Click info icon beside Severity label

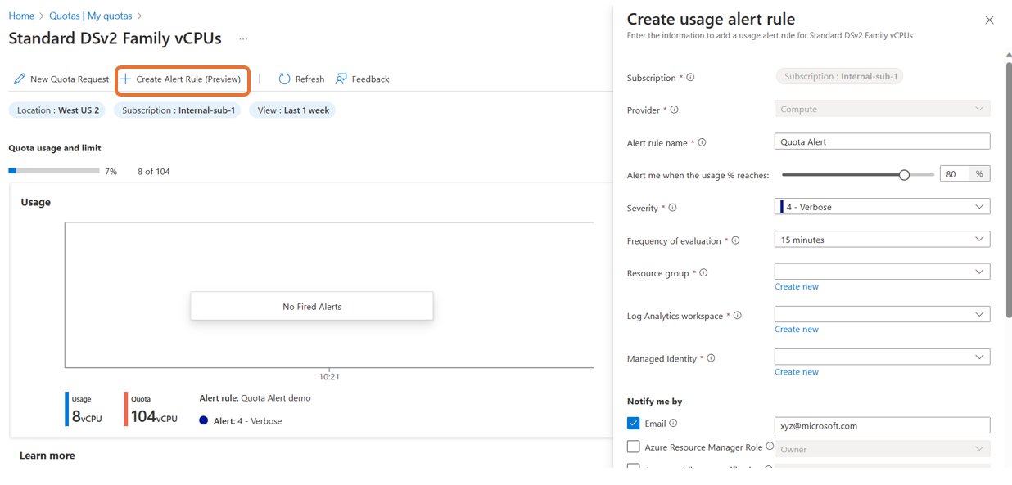point(672,208)
